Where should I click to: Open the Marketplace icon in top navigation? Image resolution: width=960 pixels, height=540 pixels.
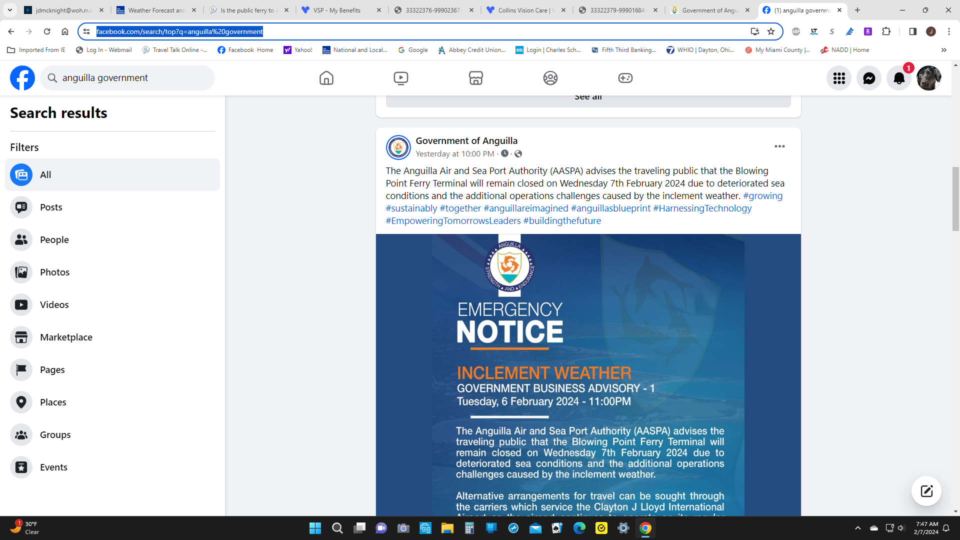[475, 78]
